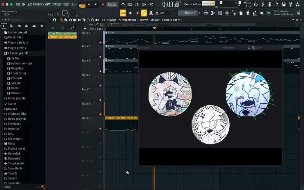
Task: Click the 135.000 tempo field
Action: [x=112, y=4]
